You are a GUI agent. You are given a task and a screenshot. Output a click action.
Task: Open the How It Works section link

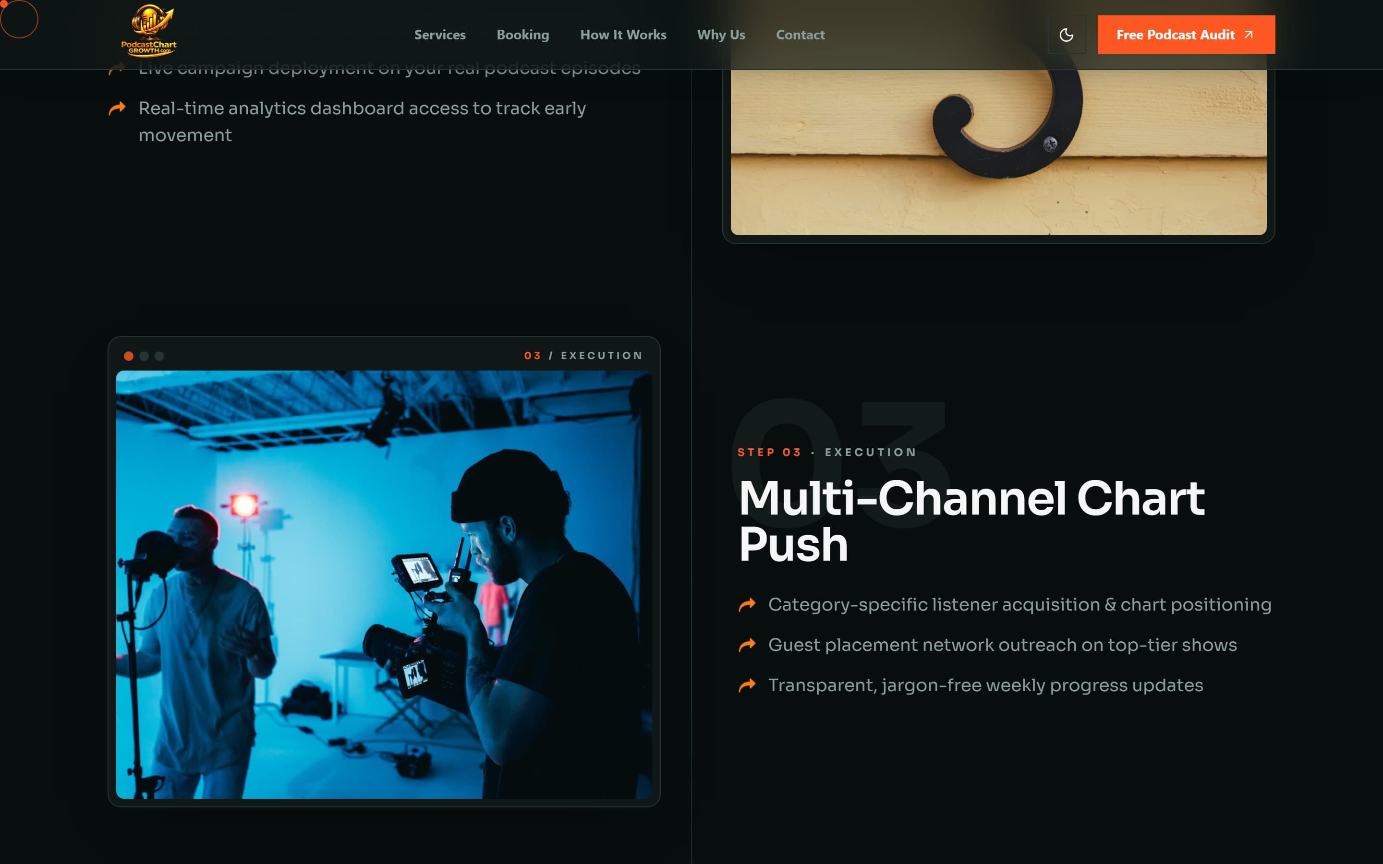point(623,35)
